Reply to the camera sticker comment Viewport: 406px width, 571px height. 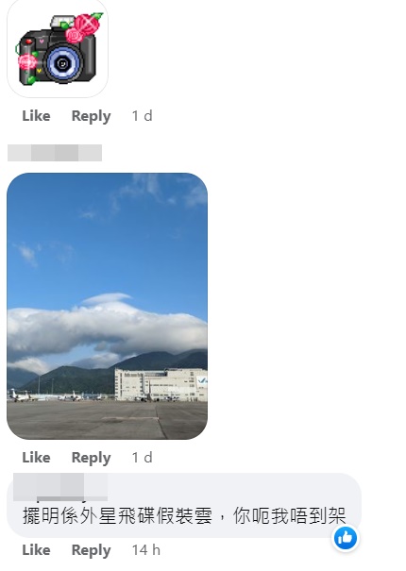tap(91, 116)
